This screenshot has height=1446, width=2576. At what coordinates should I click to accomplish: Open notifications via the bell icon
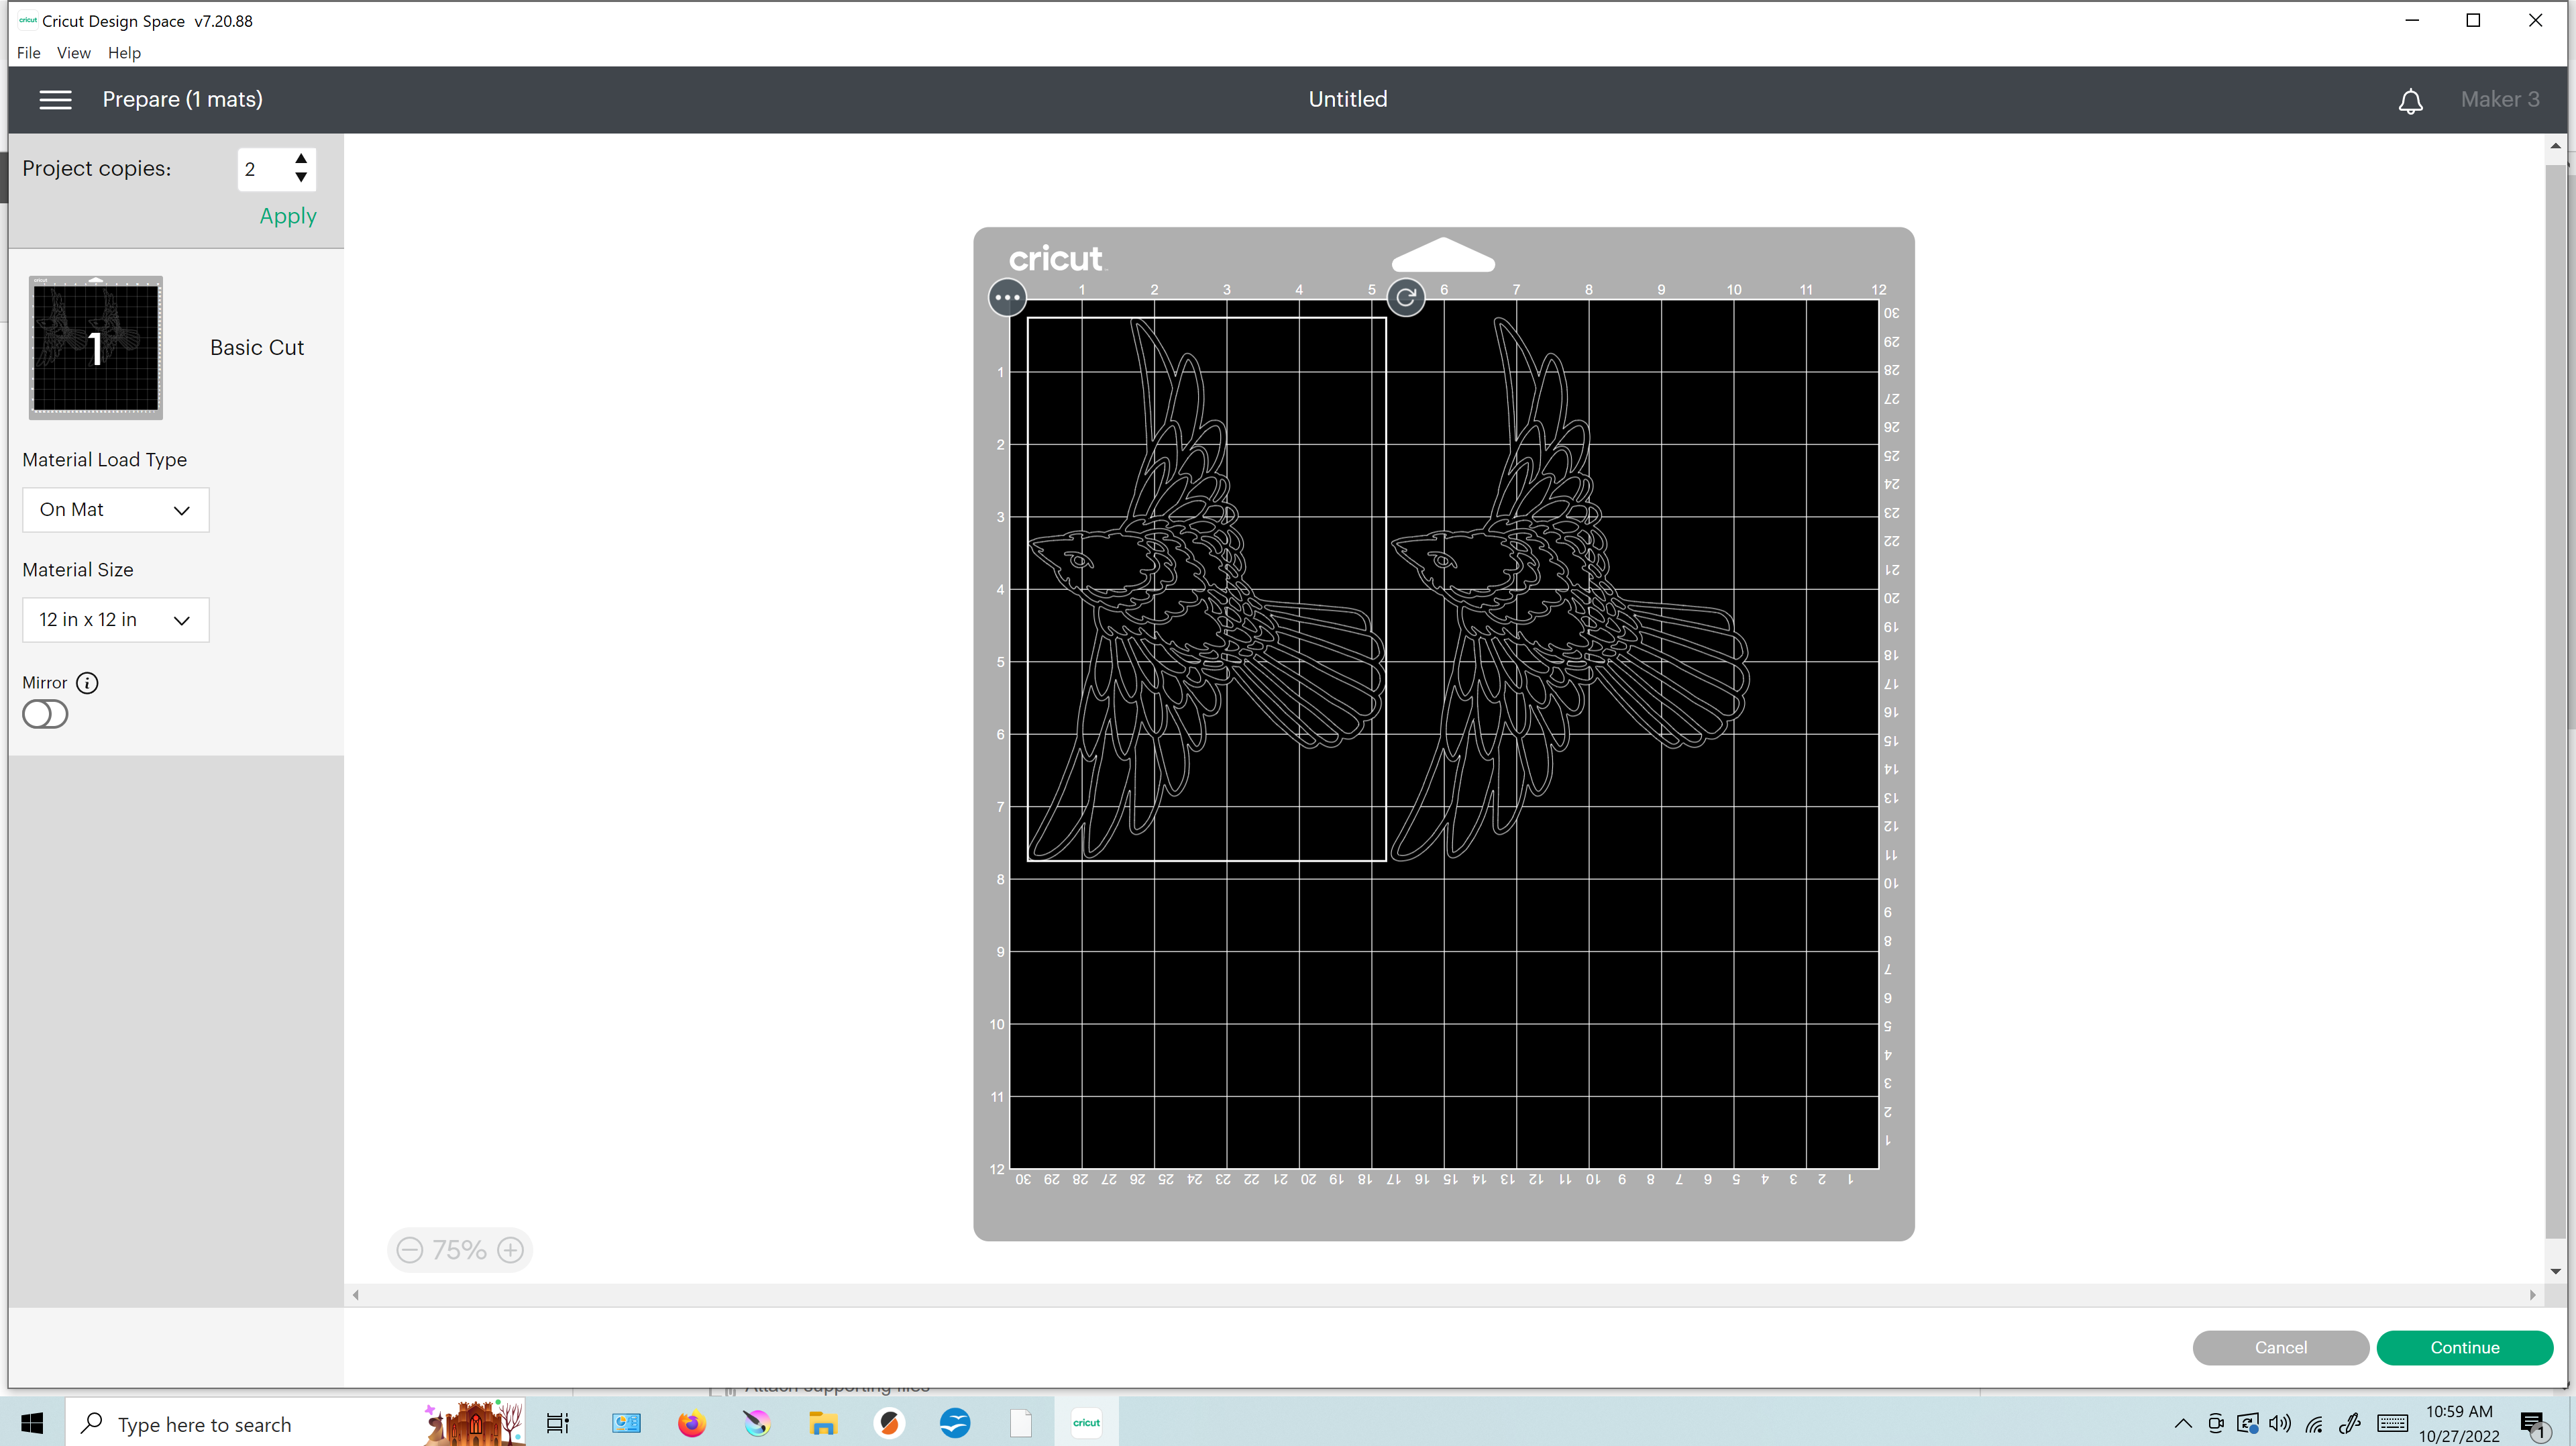pos(2411,101)
